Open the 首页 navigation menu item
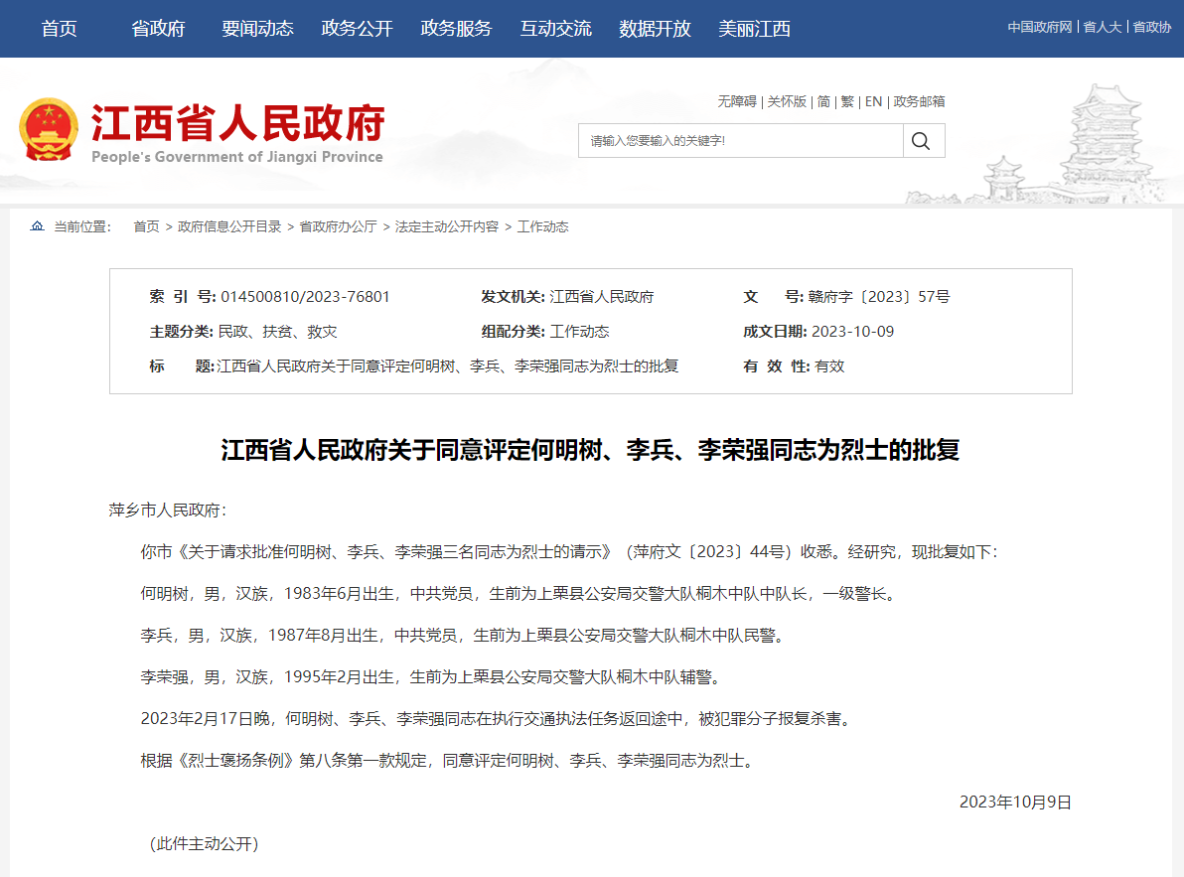 coord(59,29)
